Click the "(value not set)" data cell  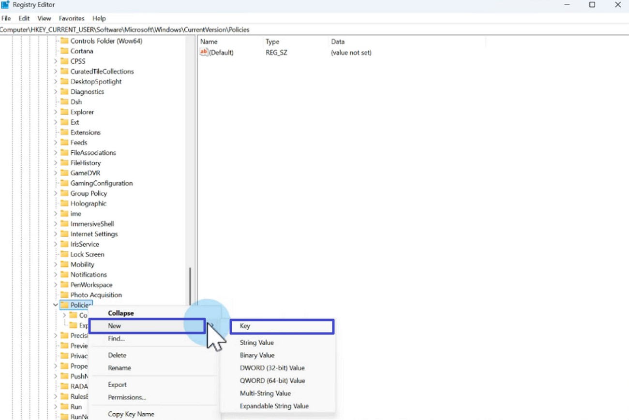coord(351,52)
